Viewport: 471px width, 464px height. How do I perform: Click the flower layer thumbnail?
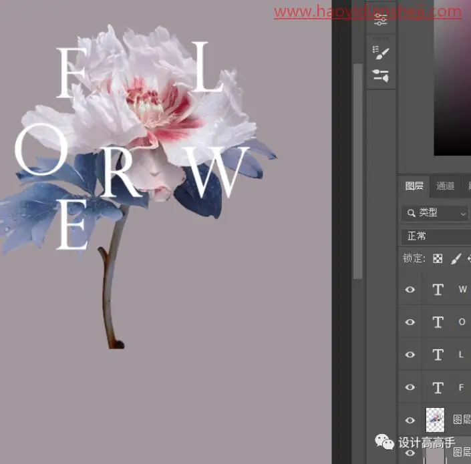click(435, 419)
